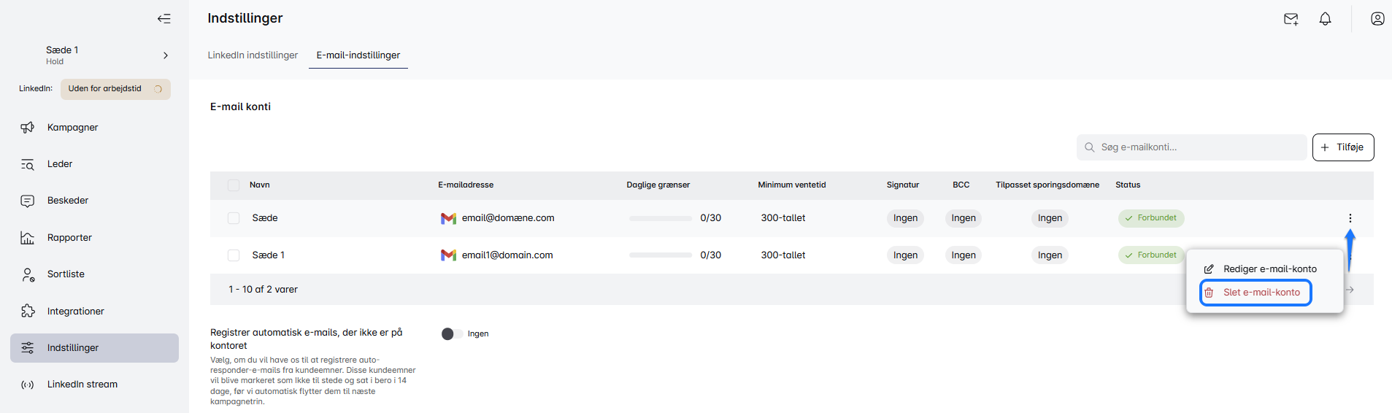Viewport: 1392px width, 413px height.
Task: Go to next page of email accounts
Action: pos(1350,290)
